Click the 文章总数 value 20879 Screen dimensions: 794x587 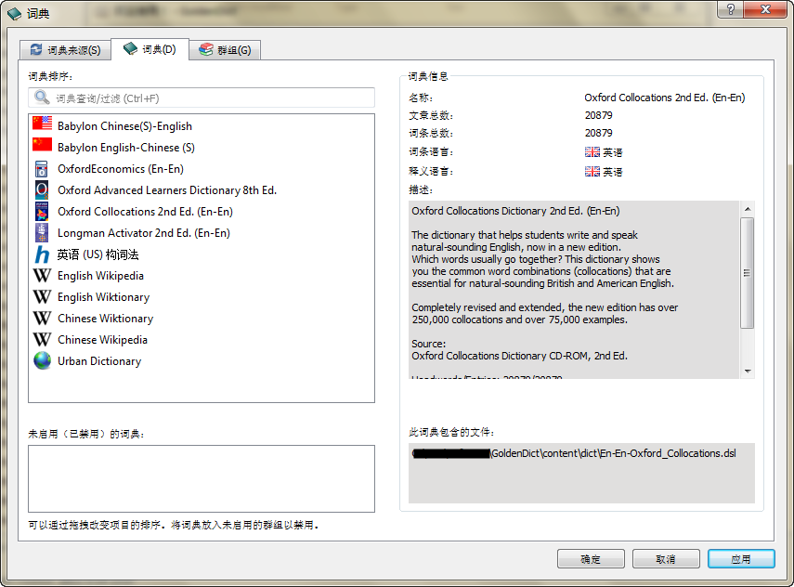pos(599,115)
